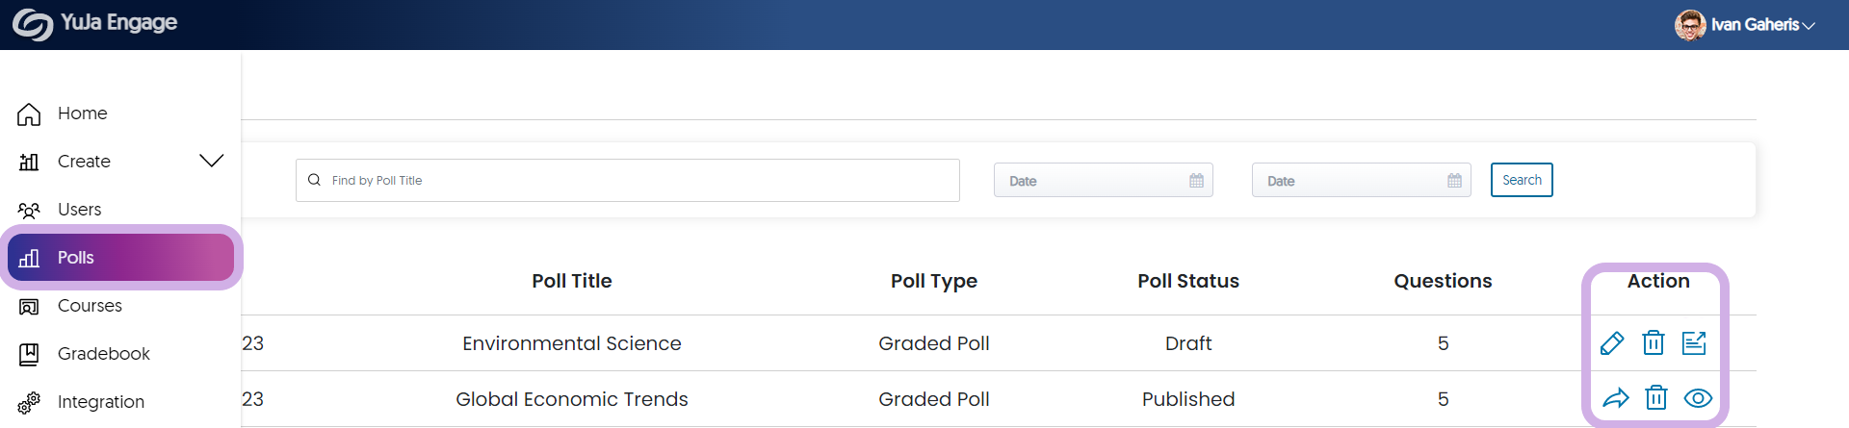Screen dimensions: 1849x428
Task: Focus the Find by Poll Title field
Action: (628, 180)
